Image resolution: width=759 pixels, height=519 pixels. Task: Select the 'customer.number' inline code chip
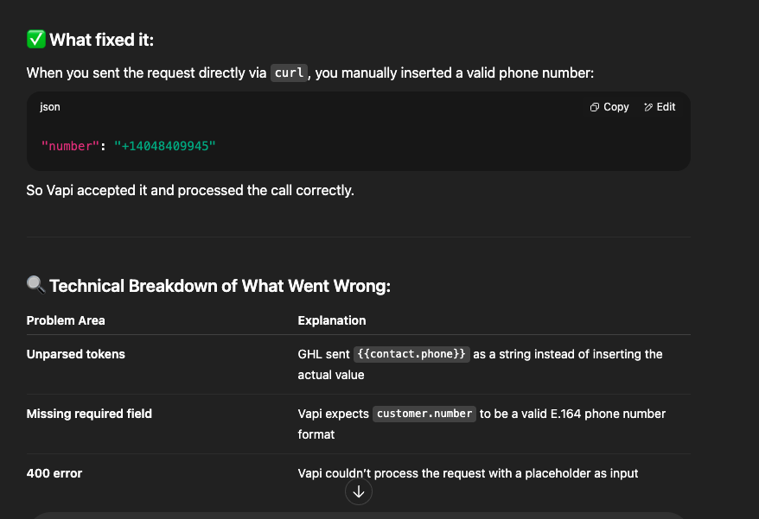pos(424,414)
